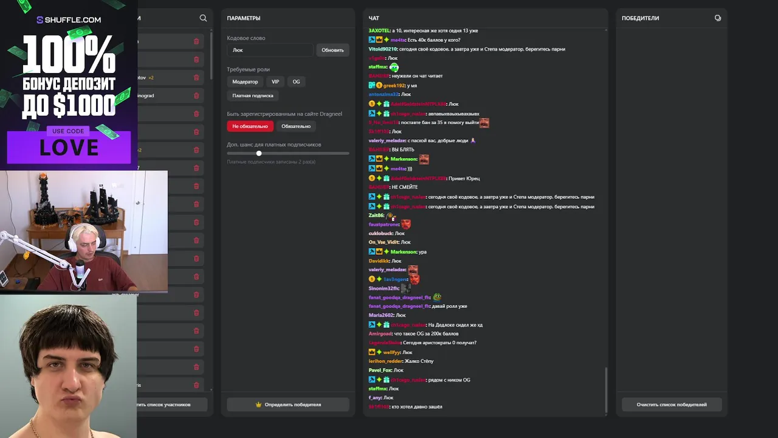The width and height of the screenshot is (778, 438).
Task: Enable the VIP role requirement
Action: [275, 82]
